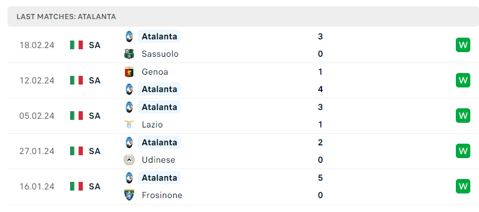Image resolution: width=479 pixels, height=212 pixels.
Task: Open the Sassuolo team name link
Action: 160,54
